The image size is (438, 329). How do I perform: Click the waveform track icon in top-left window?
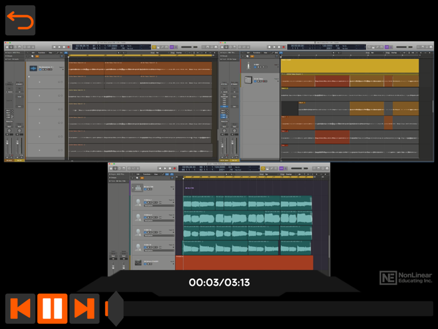click(x=33, y=68)
